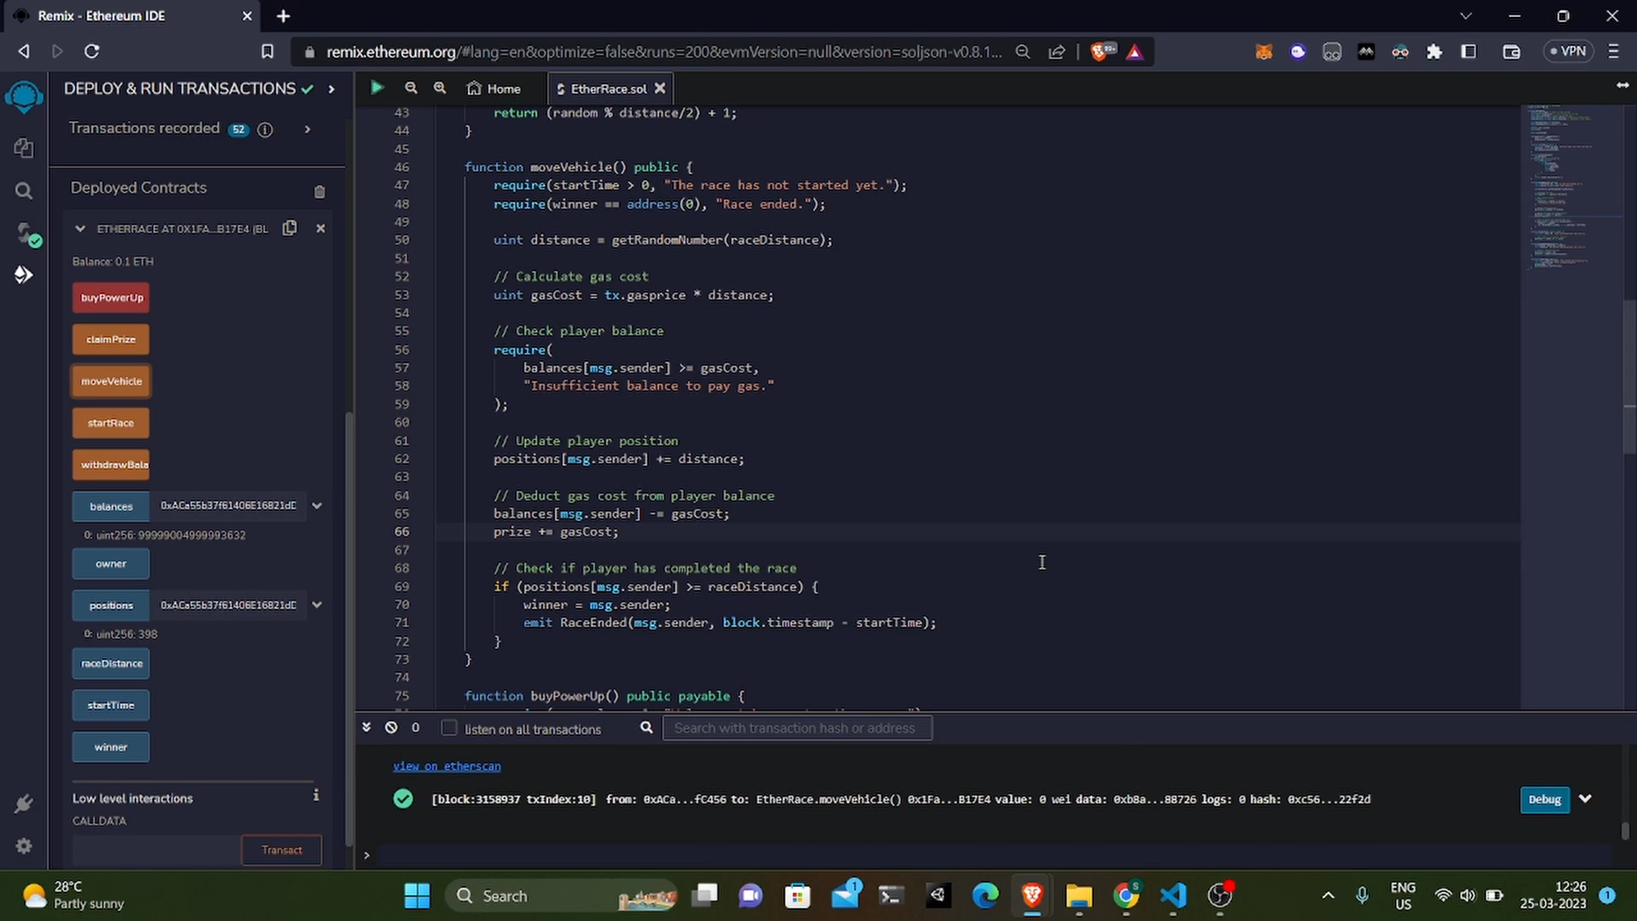1637x921 pixels.
Task: Run script with the green play icon
Action: coord(377,87)
